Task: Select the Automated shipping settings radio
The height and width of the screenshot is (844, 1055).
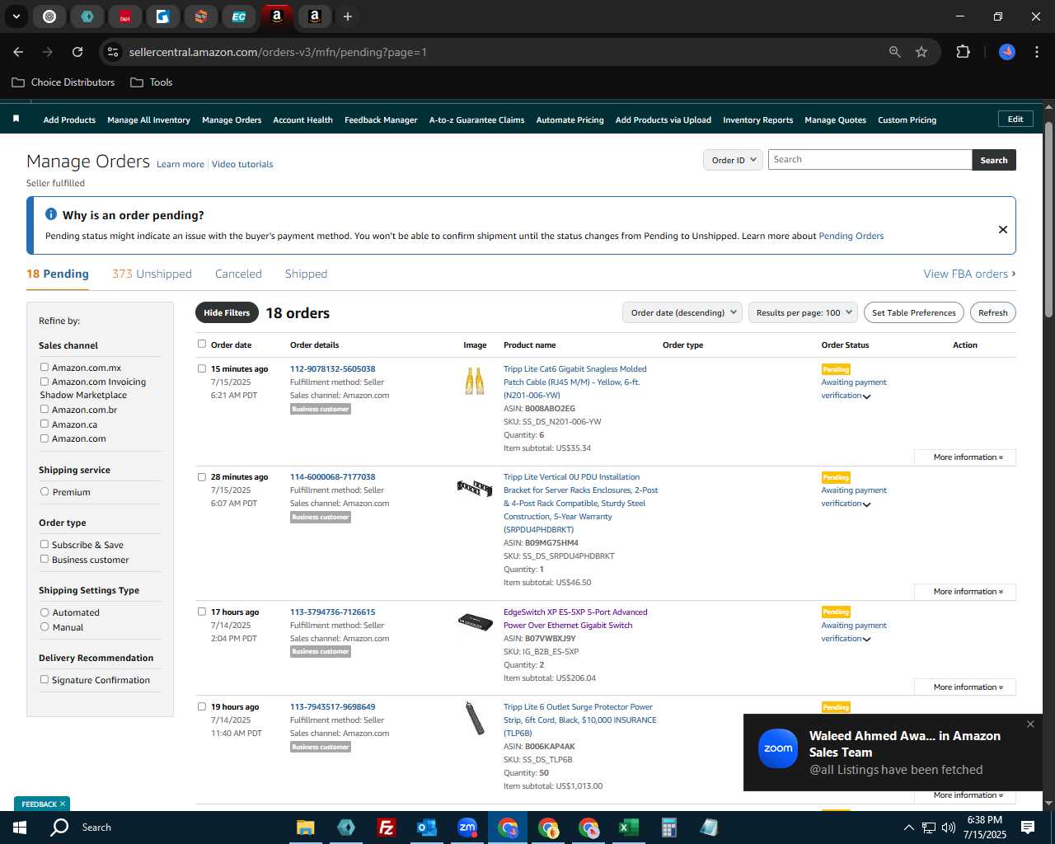Action: pos(45,612)
